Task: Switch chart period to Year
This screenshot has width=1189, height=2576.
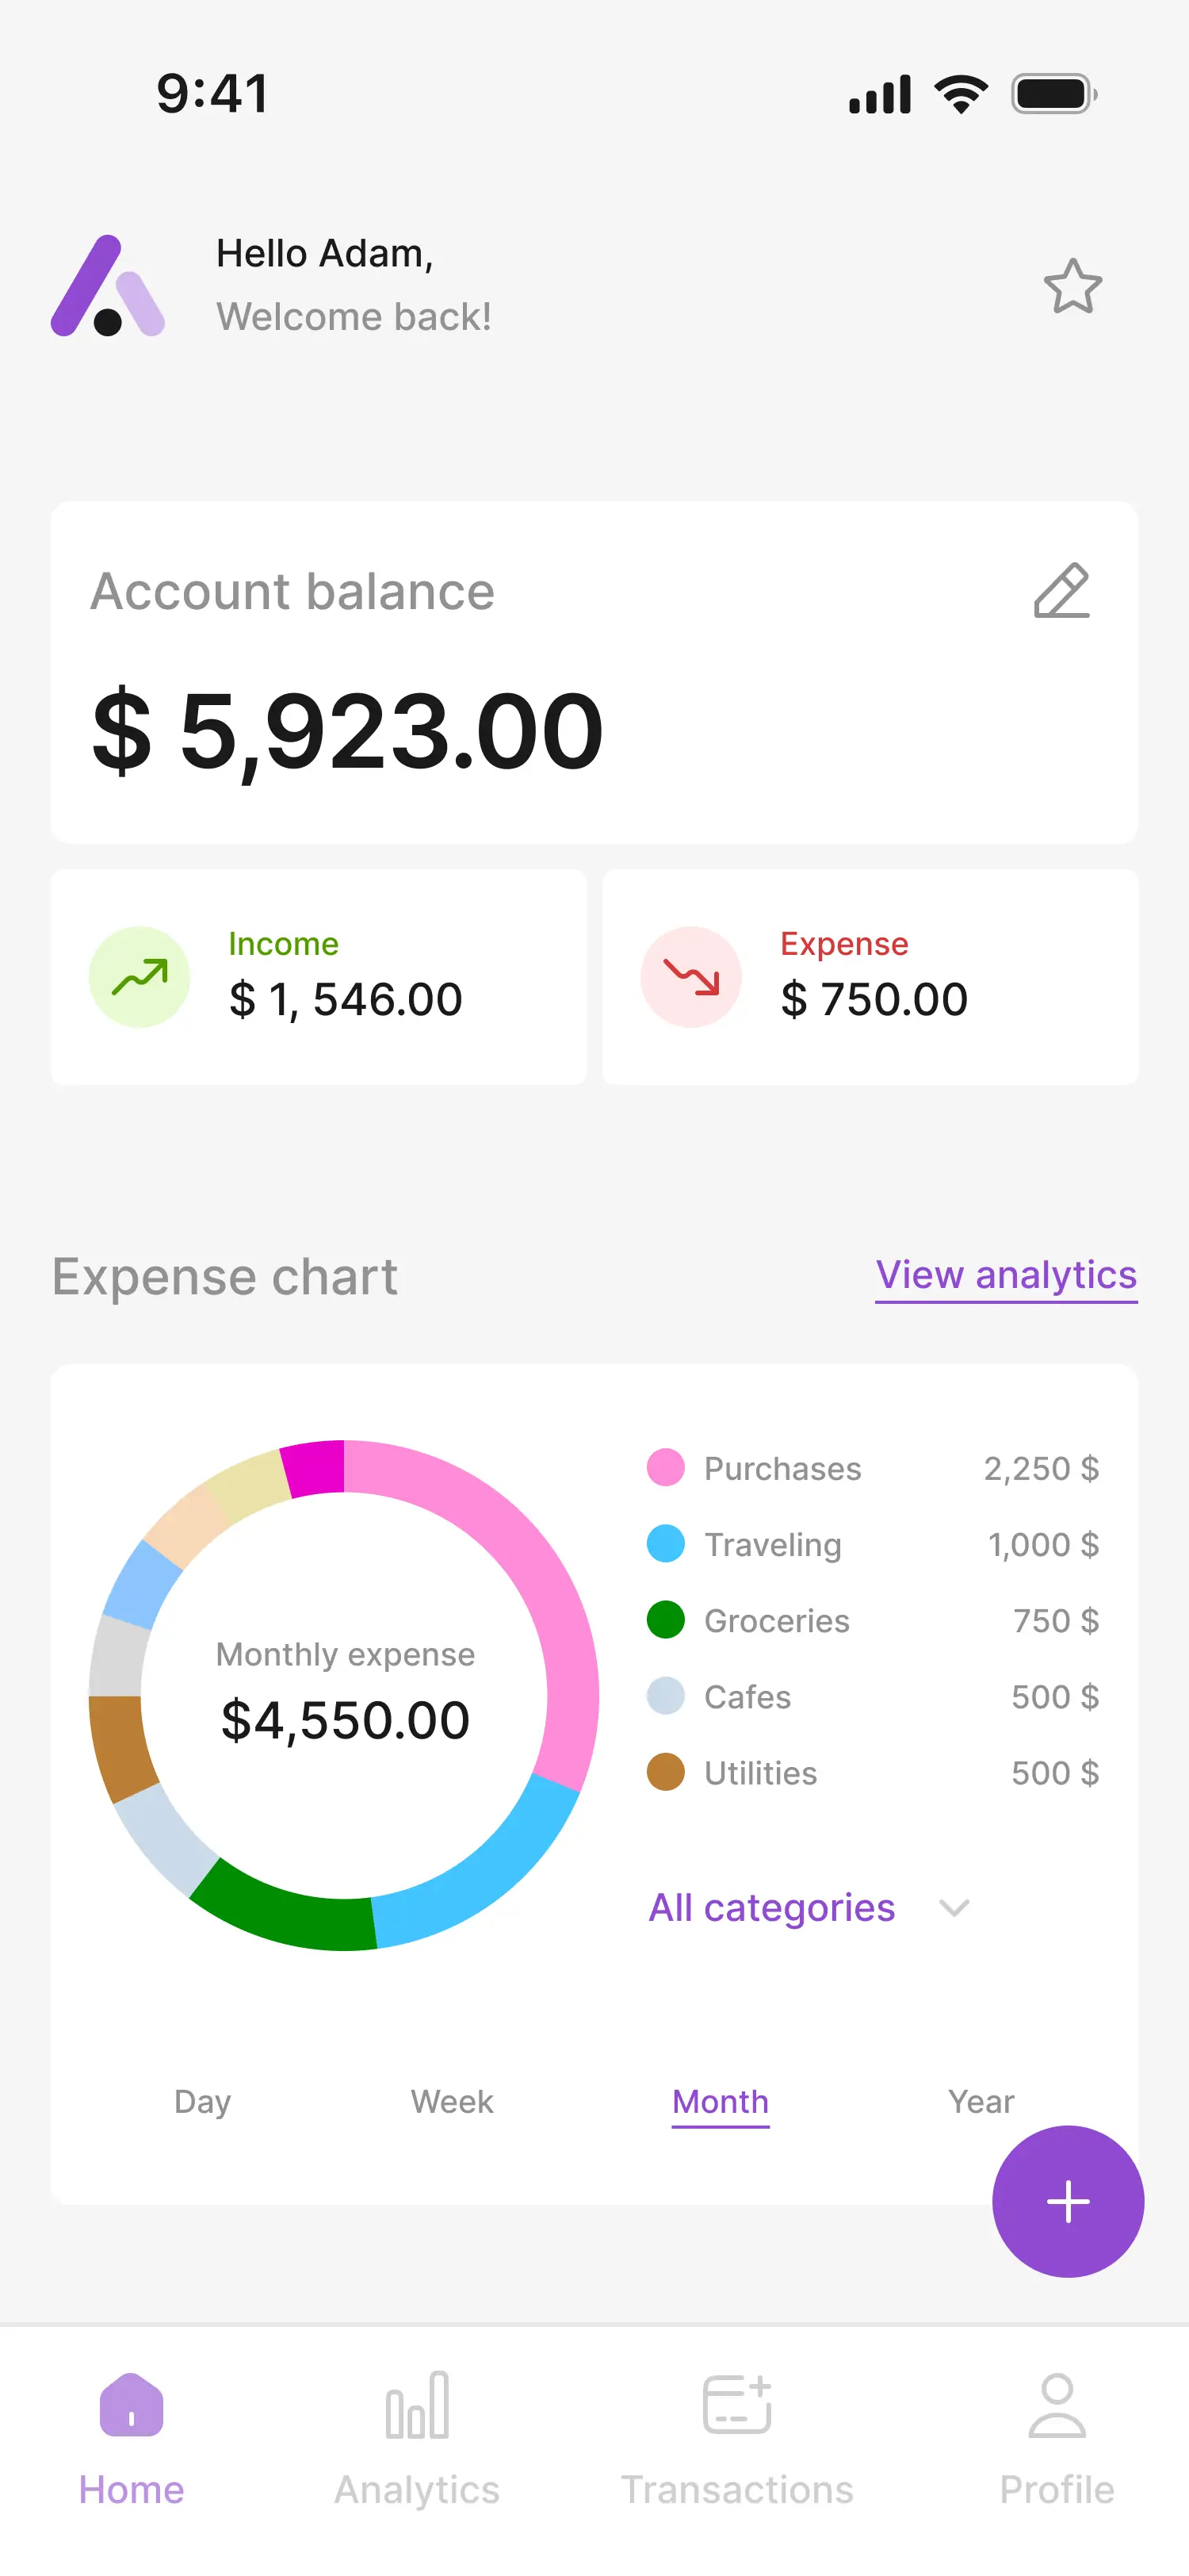Action: coord(981,2101)
